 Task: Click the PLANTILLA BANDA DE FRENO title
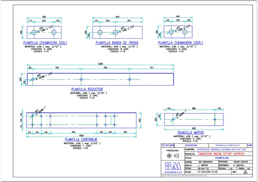click(x=117, y=43)
